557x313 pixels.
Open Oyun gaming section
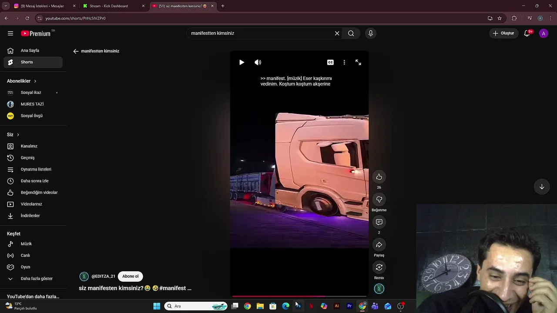(x=33, y=267)
